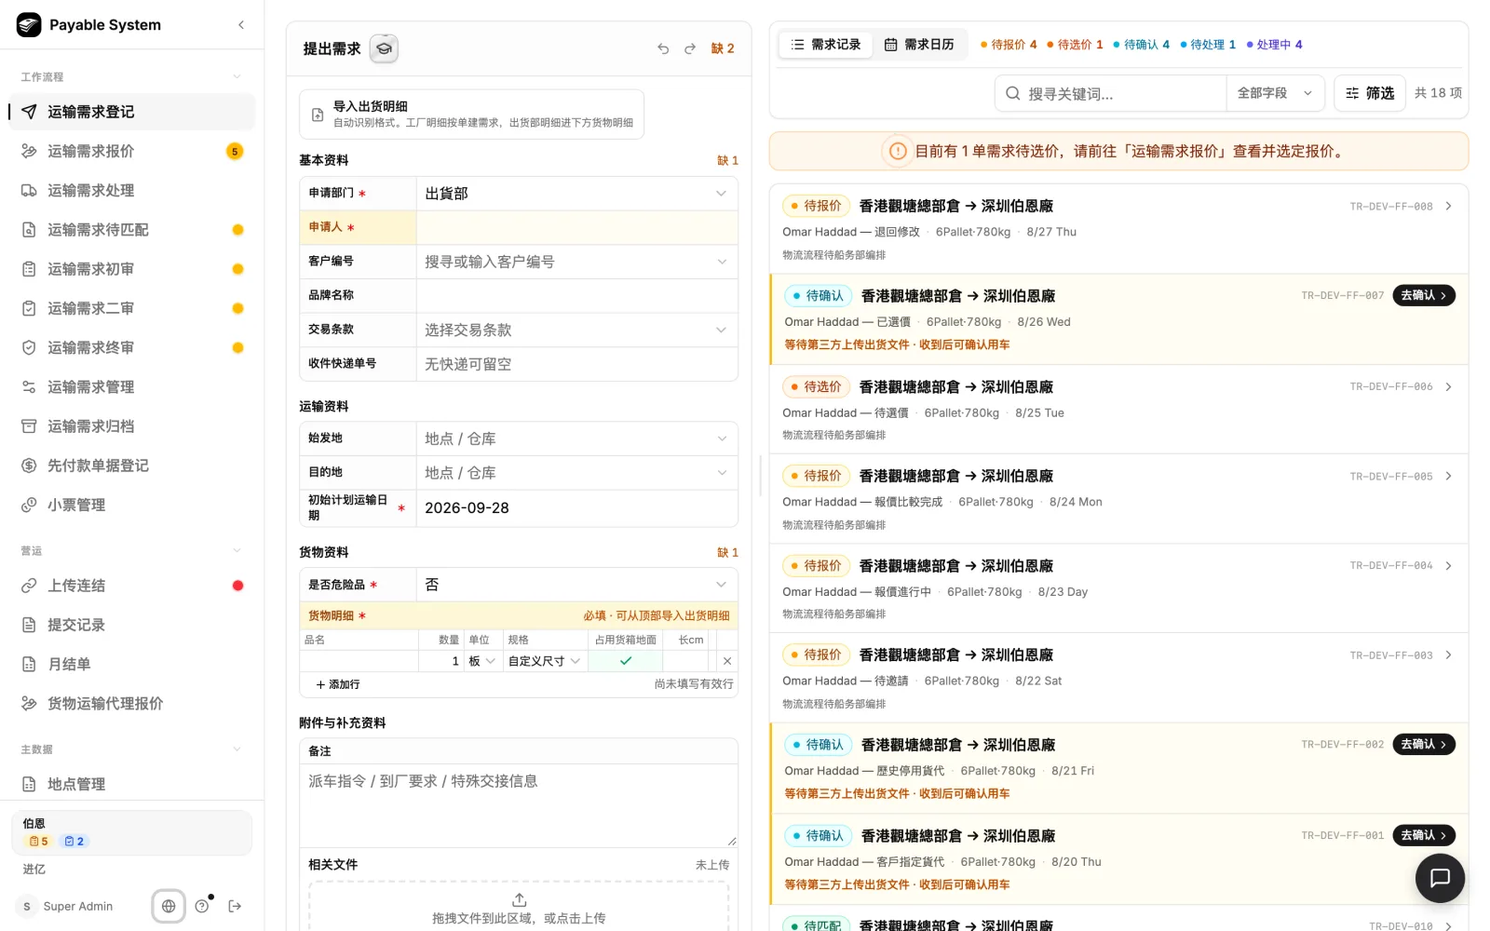Open the 交易条款 dropdown
The width and height of the screenshot is (1490, 931).
pos(576,330)
